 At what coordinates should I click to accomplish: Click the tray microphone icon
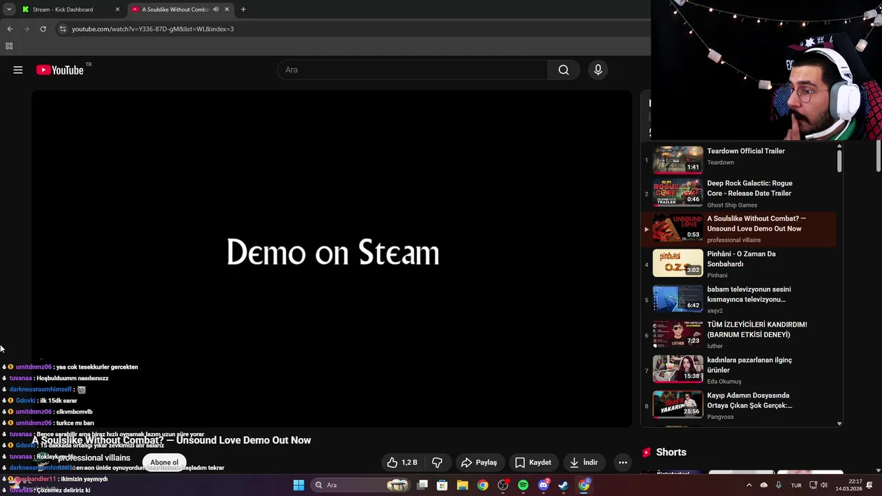[779, 485]
